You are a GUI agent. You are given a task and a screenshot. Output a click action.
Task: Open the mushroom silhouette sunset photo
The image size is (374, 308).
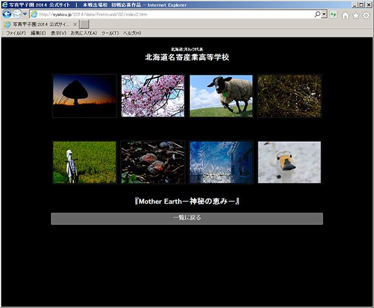click(x=84, y=96)
